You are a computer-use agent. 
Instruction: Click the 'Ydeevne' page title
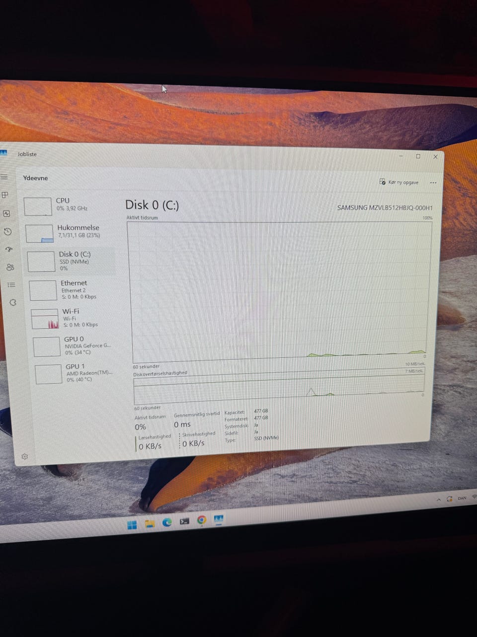(36, 178)
